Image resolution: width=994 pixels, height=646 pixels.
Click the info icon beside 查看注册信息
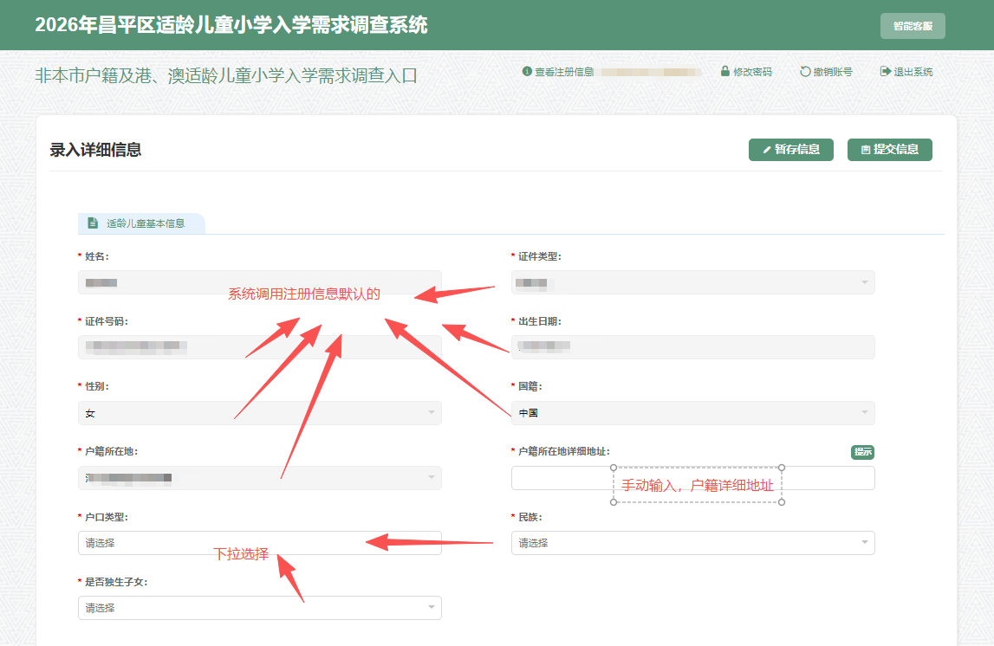tap(527, 72)
